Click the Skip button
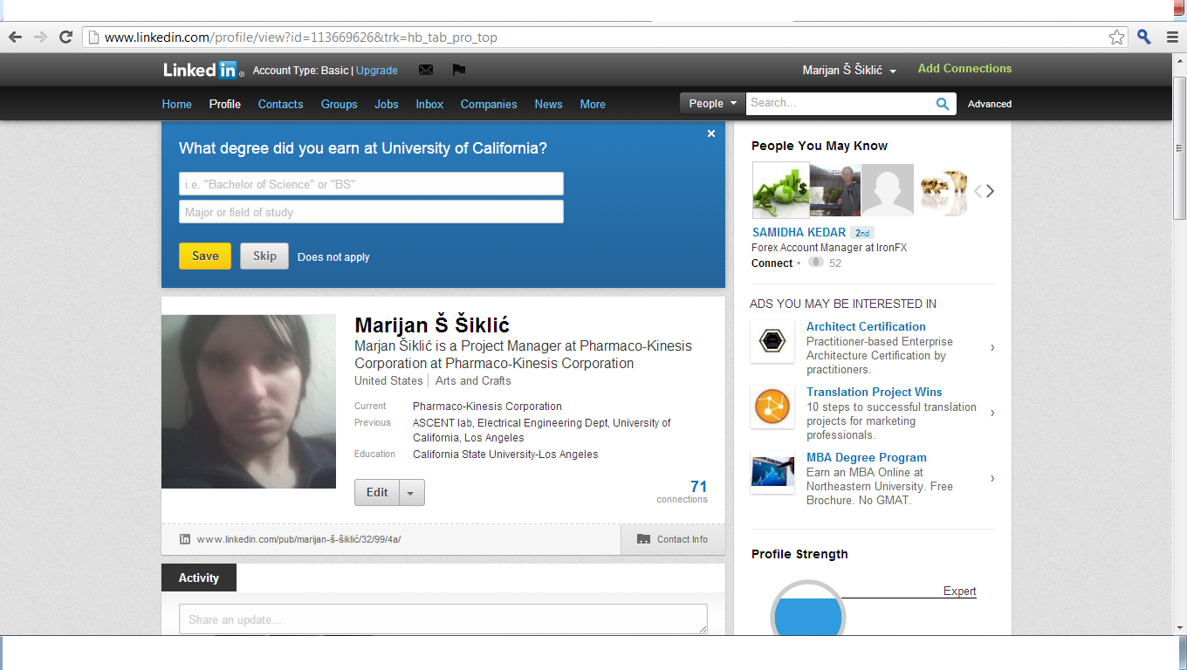Image resolution: width=1187 pixels, height=670 pixels. click(x=264, y=256)
